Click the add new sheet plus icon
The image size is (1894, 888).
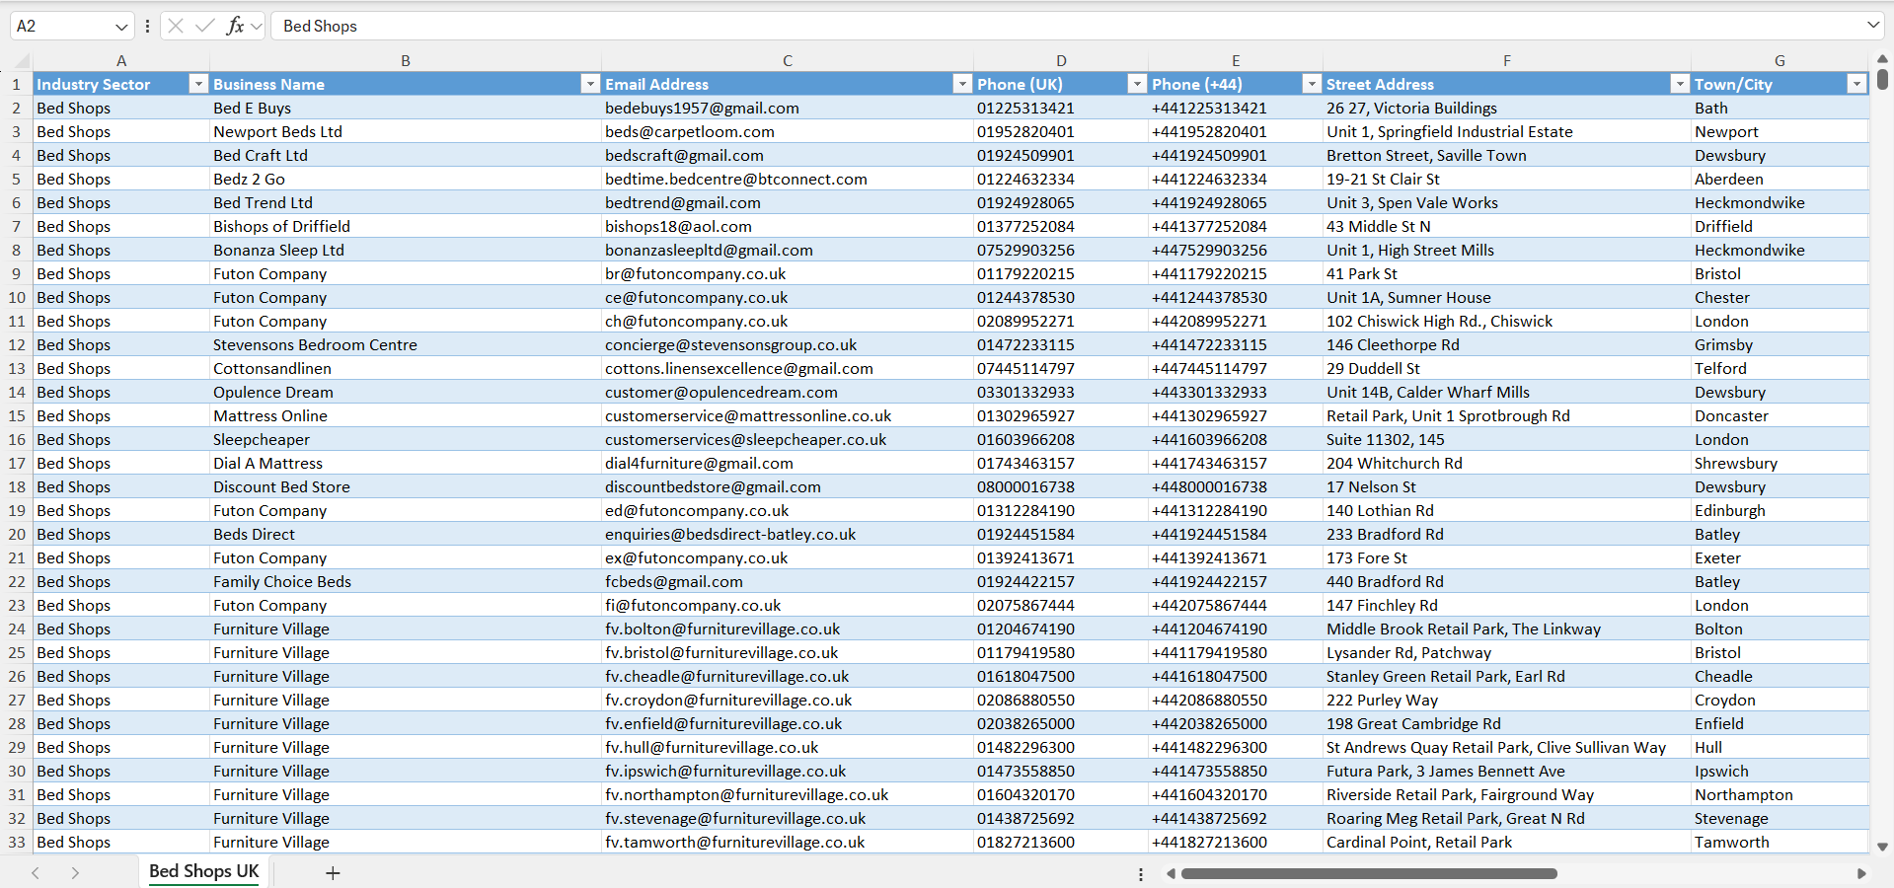[333, 873]
